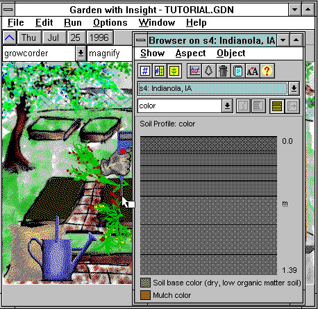
Task: Open the Browser Object menu
Action: pos(231,53)
